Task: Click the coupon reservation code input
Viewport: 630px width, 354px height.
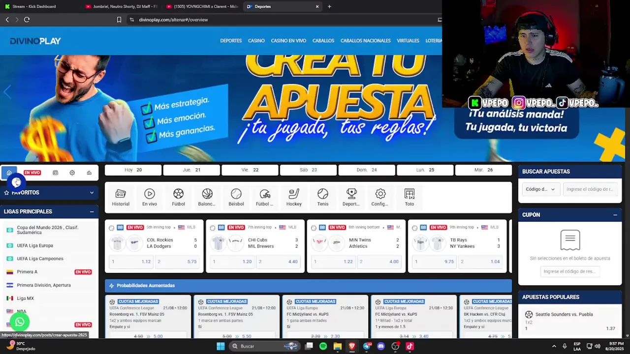Action: (570, 271)
